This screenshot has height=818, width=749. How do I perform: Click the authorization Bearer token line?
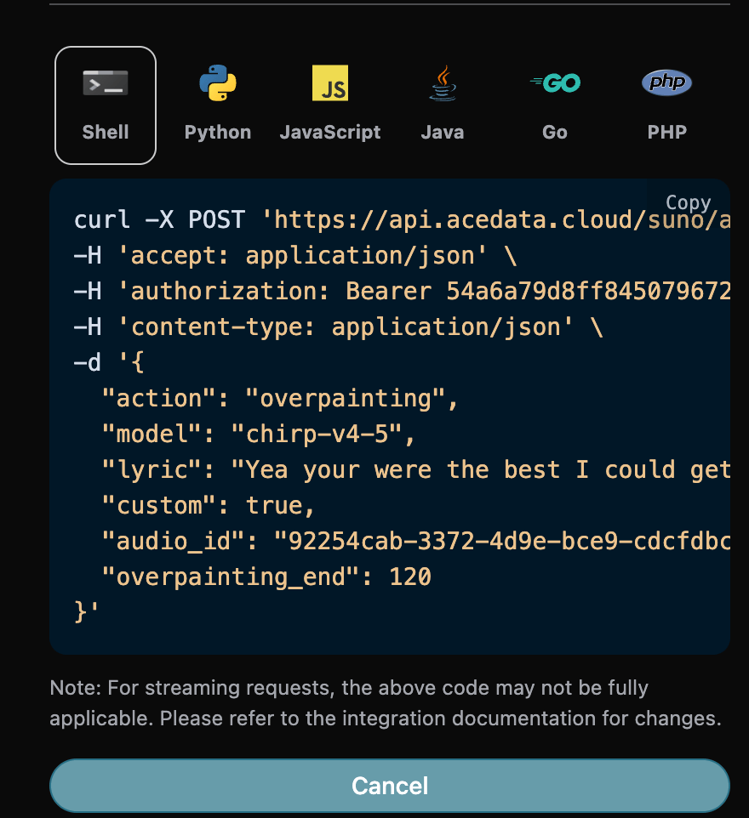(400, 292)
